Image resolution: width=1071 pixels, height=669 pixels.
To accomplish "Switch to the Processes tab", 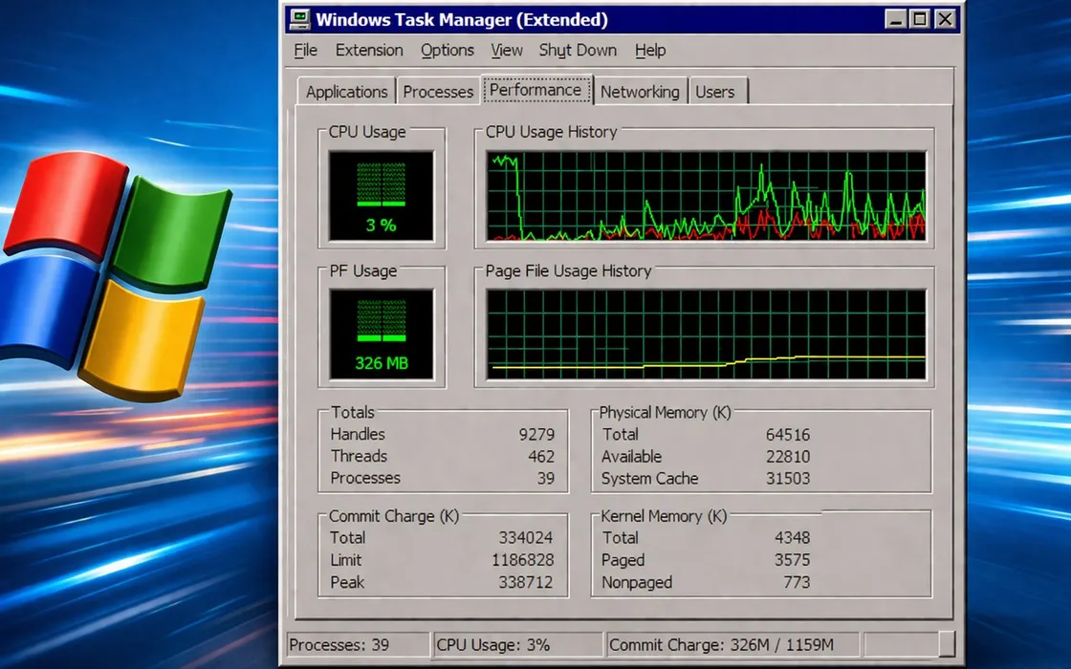I will pos(438,92).
